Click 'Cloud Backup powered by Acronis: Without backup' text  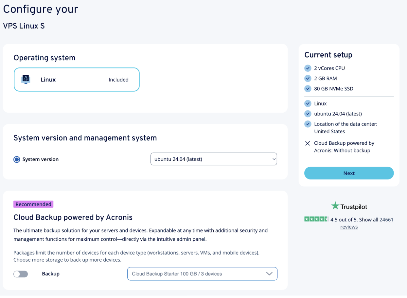coord(344,147)
